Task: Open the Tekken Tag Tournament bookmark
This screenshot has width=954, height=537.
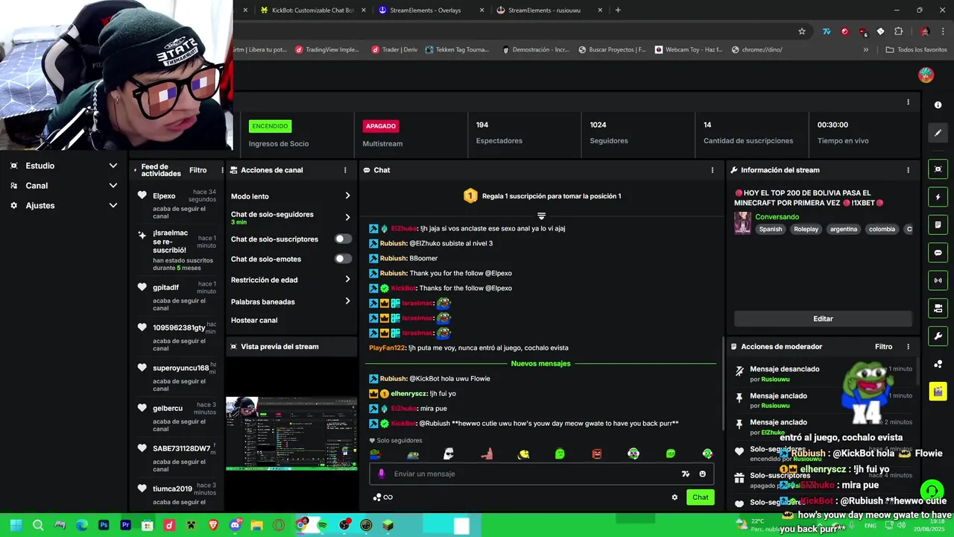Action: pyautogui.click(x=457, y=50)
